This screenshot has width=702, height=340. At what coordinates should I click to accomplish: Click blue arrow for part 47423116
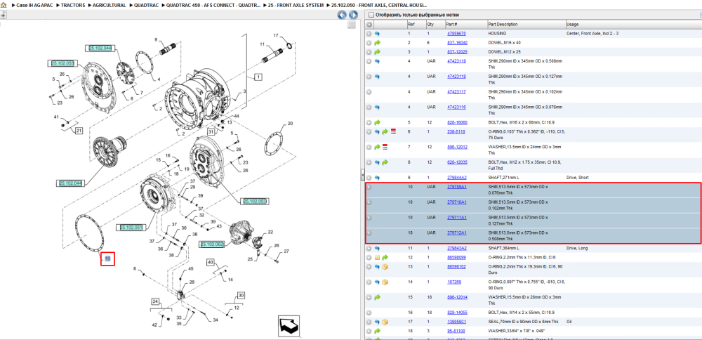pos(377,107)
